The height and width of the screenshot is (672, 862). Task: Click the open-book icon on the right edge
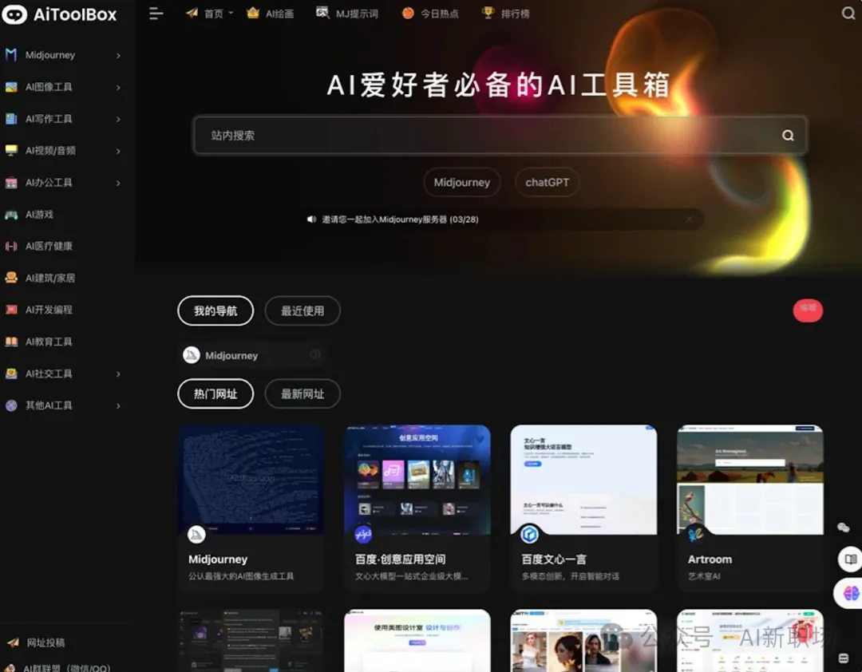click(849, 559)
